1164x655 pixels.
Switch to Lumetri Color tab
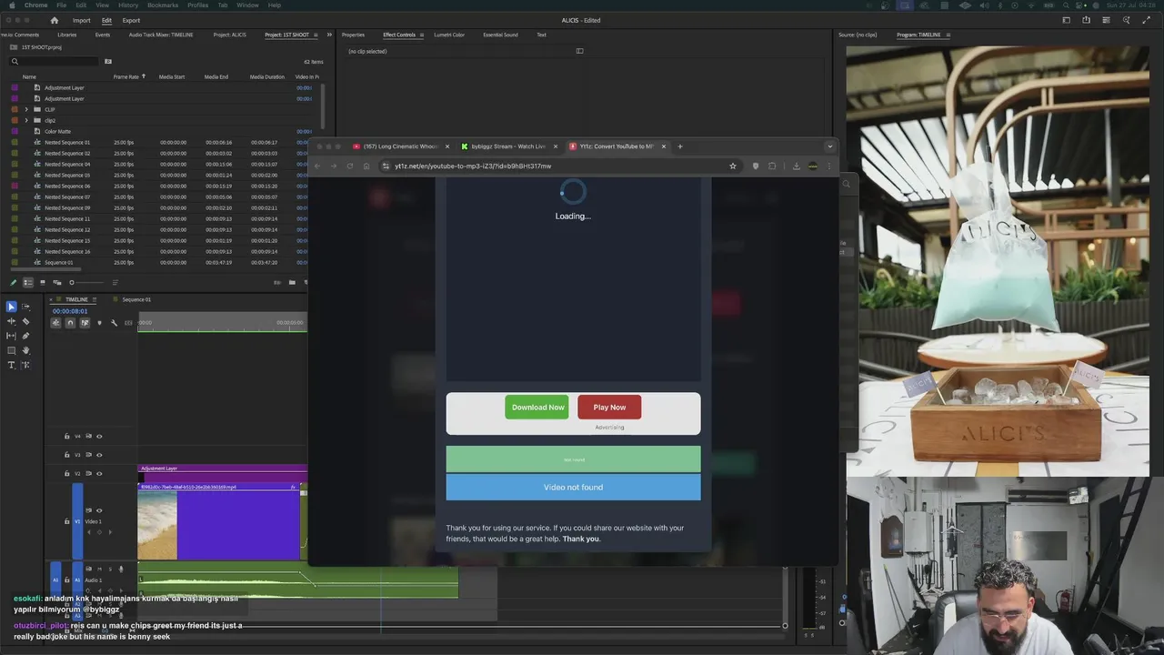(x=449, y=35)
